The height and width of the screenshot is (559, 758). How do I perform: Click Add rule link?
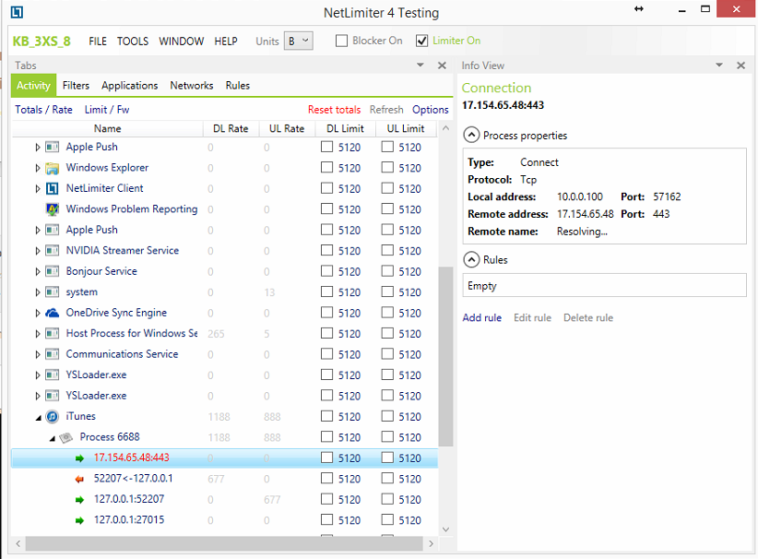pyautogui.click(x=482, y=317)
